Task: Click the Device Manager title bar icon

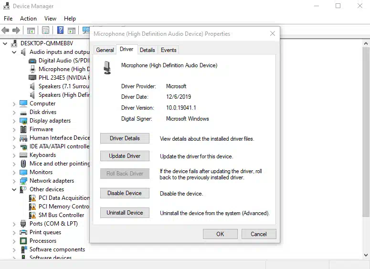Action: [x=6, y=6]
